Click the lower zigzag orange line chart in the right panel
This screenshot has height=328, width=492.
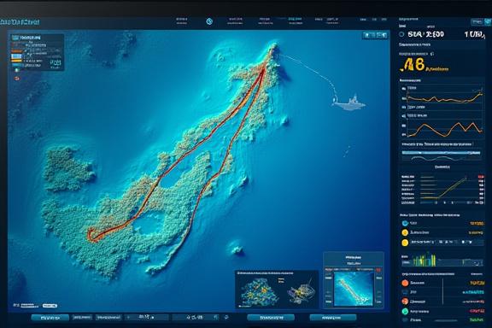[445, 129]
